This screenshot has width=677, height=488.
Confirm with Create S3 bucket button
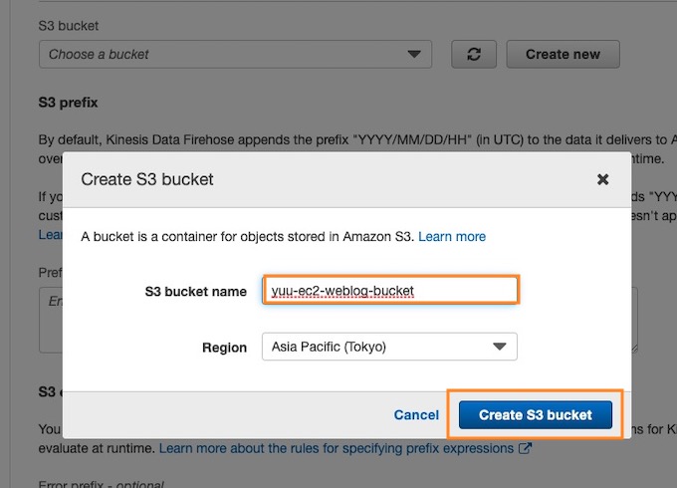pyautogui.click(x=536, y=415)
